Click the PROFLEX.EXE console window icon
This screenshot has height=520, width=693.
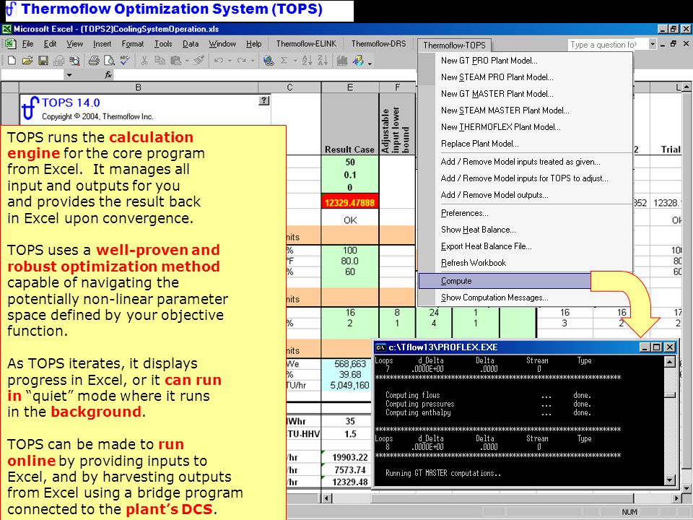pyautogui.click(x=380, y=347)
